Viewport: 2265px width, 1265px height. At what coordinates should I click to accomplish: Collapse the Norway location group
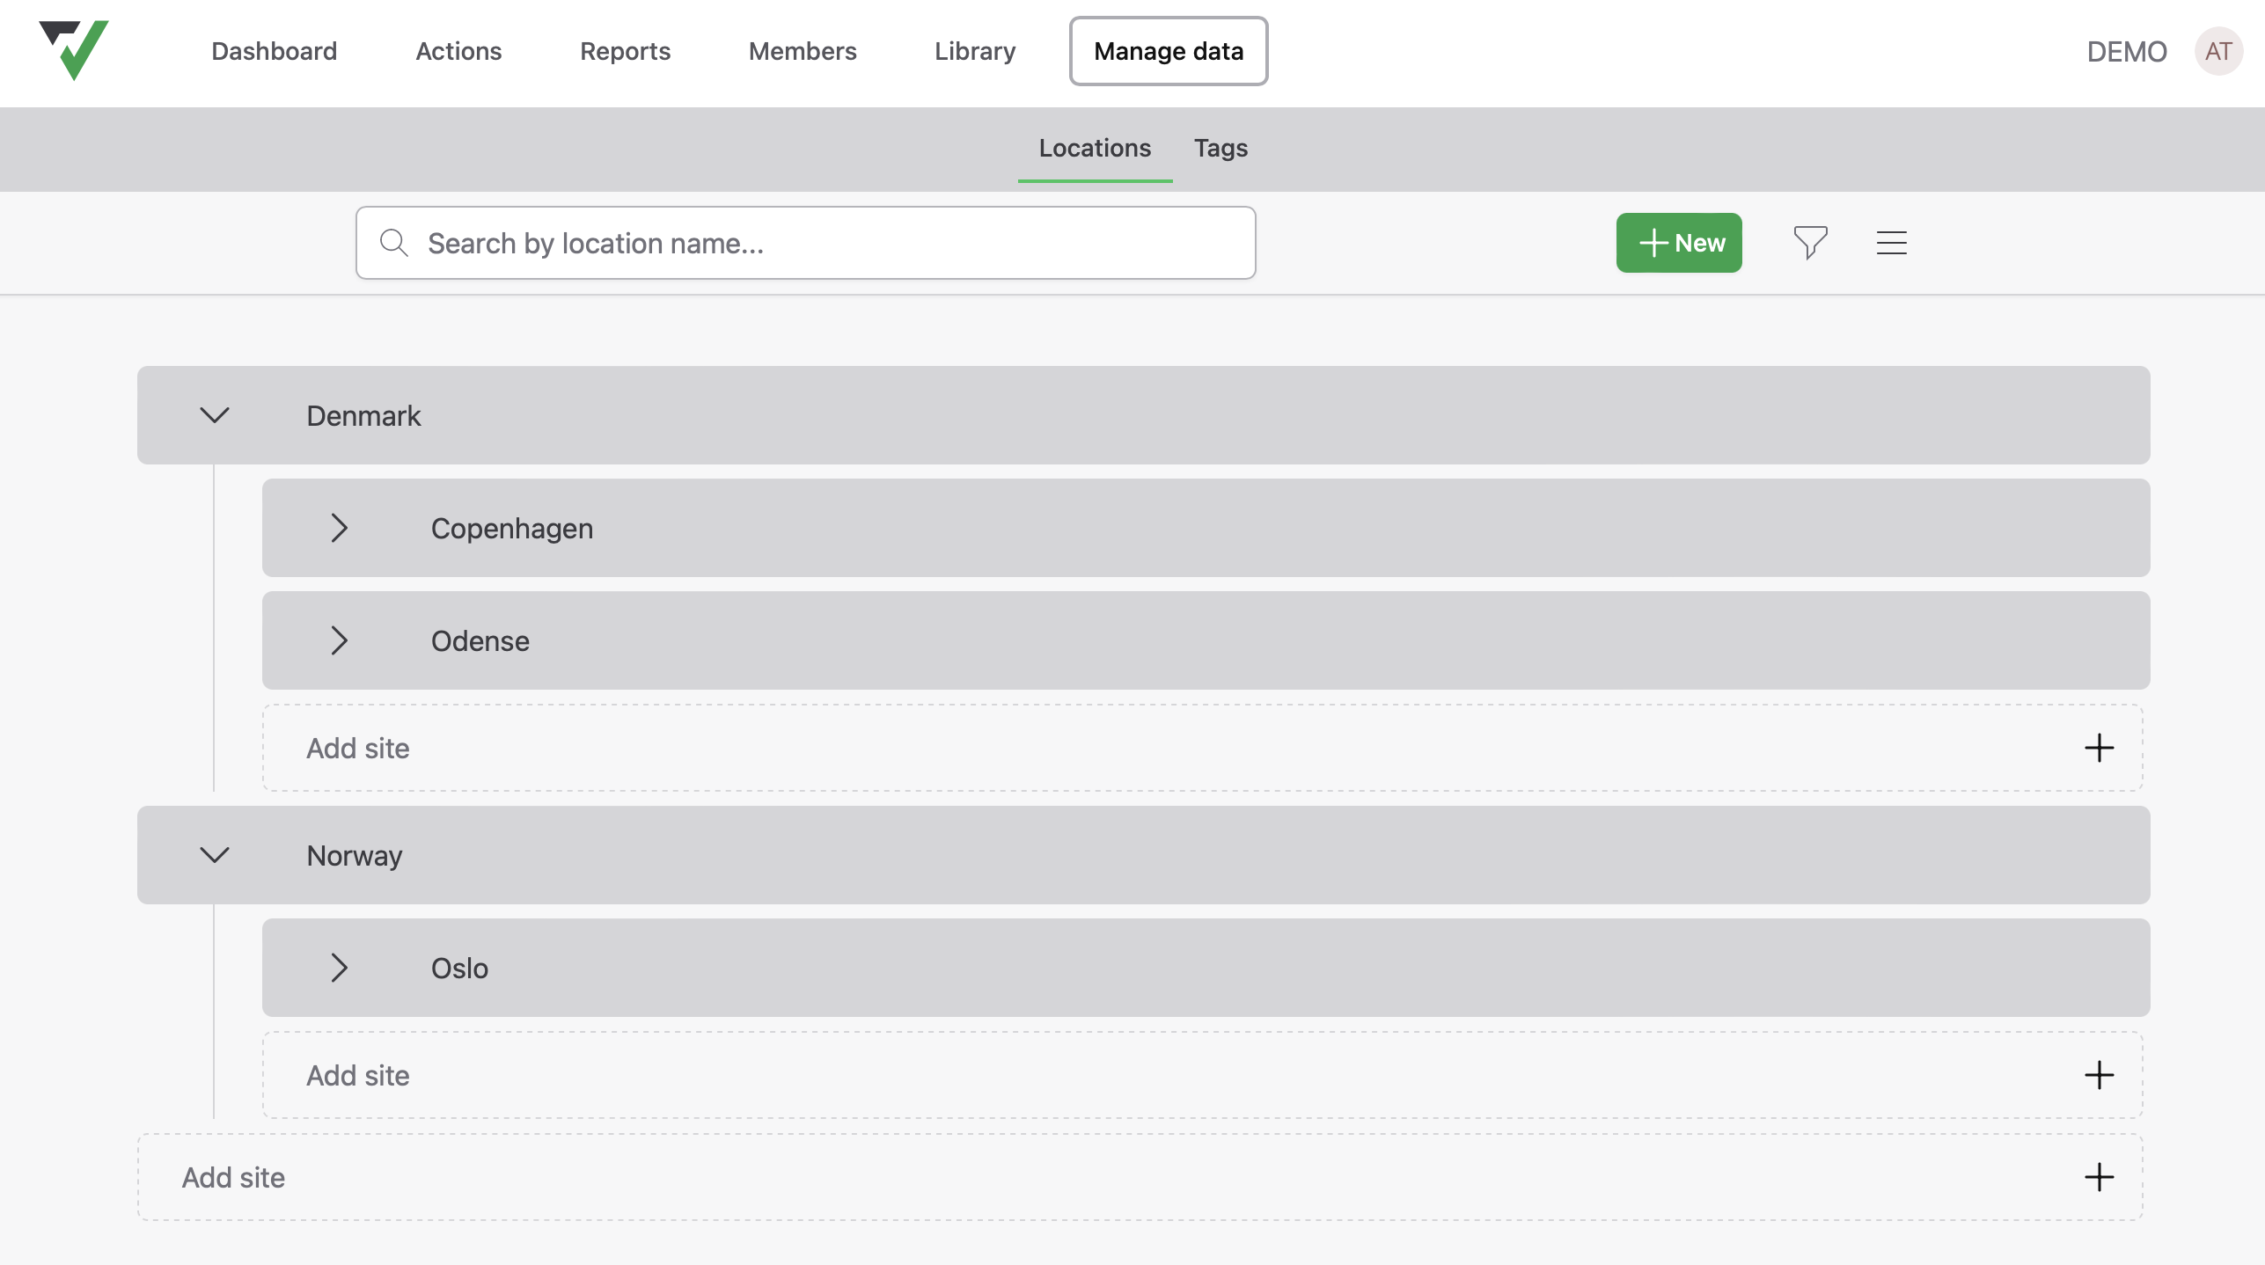tap(215, 855)
